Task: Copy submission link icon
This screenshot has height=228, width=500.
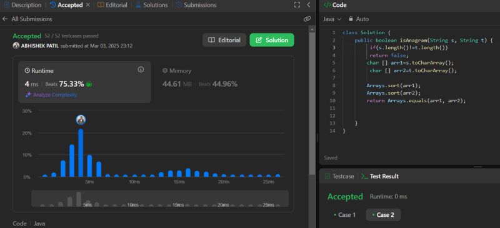Action: point(307,19)
